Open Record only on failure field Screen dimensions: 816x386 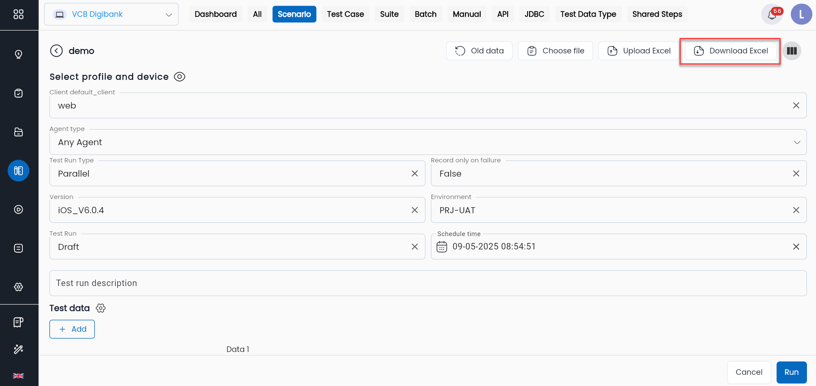pyautogui.click(x=619, y=174)
